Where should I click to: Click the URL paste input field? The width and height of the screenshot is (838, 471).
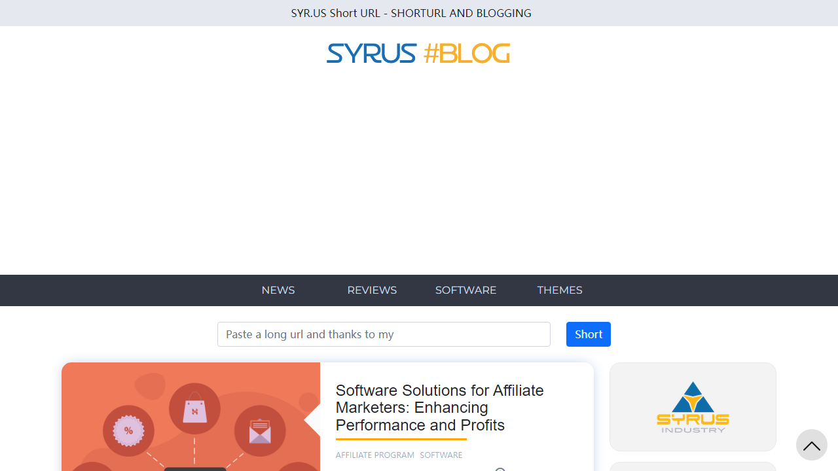(x=384, y=334)
